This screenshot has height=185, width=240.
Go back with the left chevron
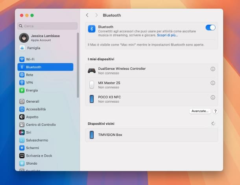87,15
